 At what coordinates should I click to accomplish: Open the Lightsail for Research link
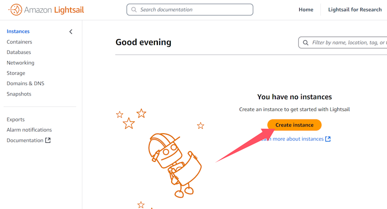355,9
